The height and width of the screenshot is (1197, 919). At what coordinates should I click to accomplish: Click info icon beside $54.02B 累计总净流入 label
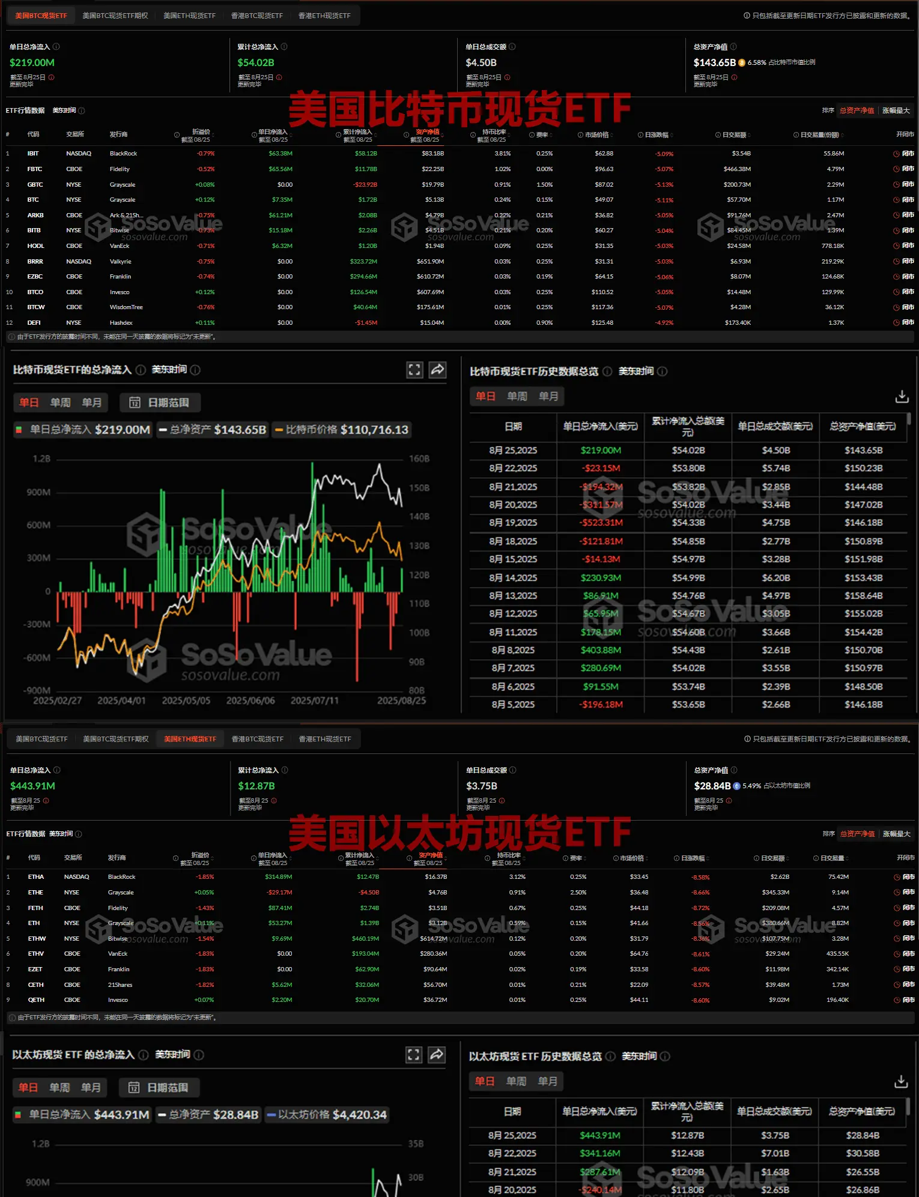[x=284, y=47]
